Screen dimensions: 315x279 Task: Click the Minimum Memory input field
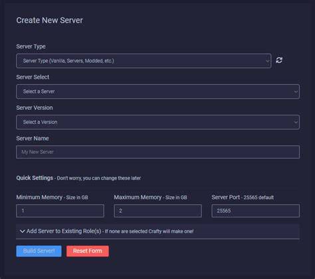pos(60,211)
